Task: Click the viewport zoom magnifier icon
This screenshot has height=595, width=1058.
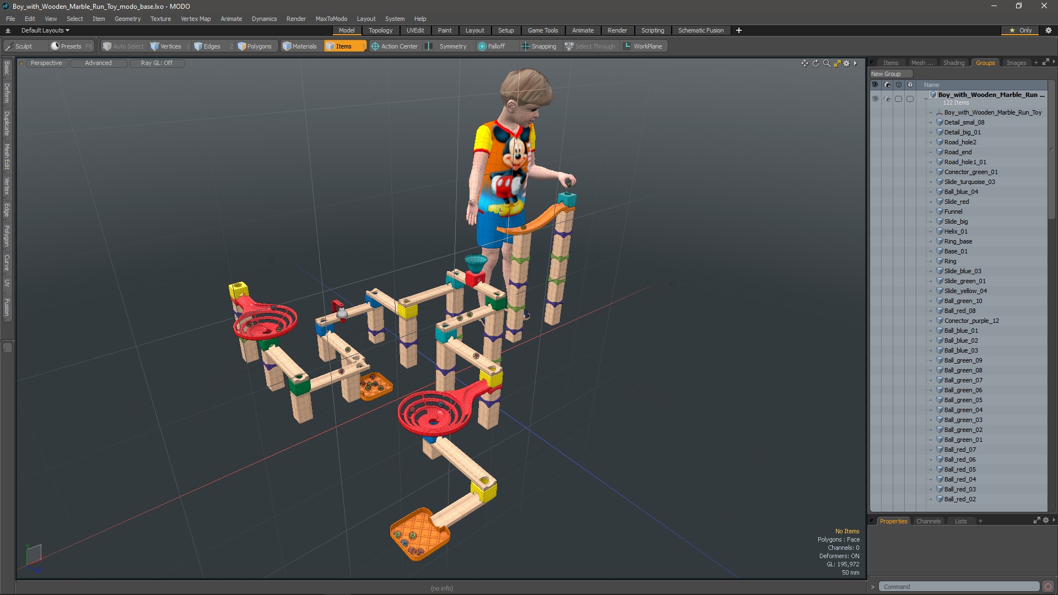Action: pyautogui.click(x=827, y=63)
